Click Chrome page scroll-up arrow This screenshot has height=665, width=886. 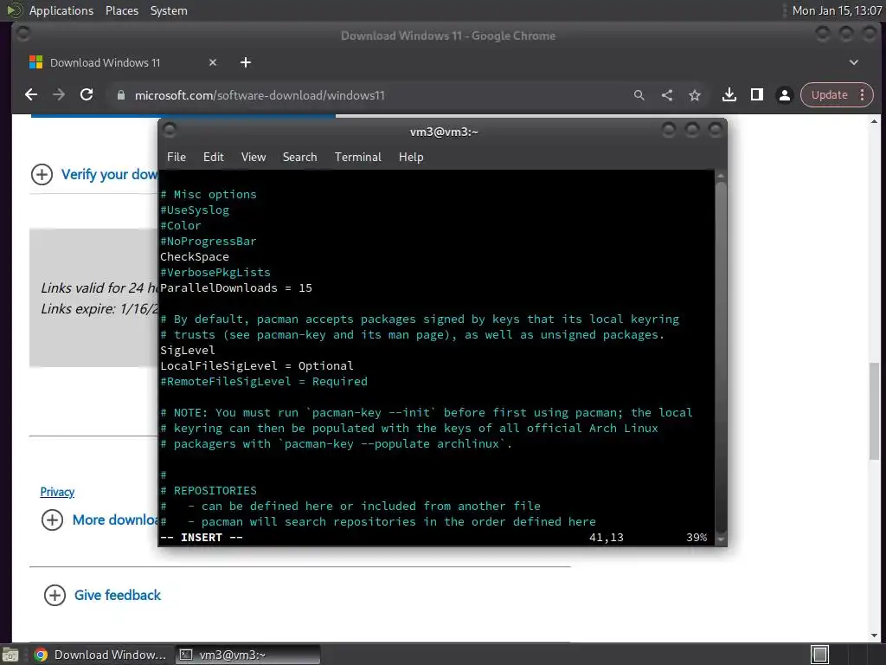click(x=874, y=121)
